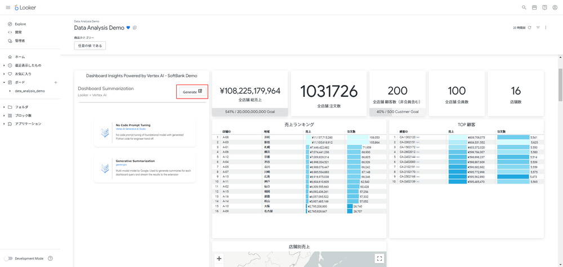The height and width of the screenshot is (267, 563).
Task: Click the Dashboard Summarization heading
Action: (x=106, y=88)
